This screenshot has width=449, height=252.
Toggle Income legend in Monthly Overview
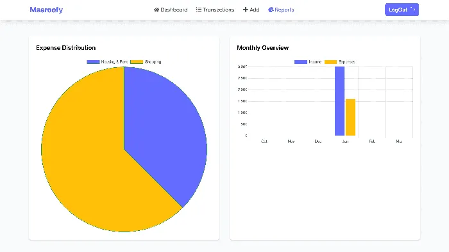pyautogui.click(x=301, y=62)
